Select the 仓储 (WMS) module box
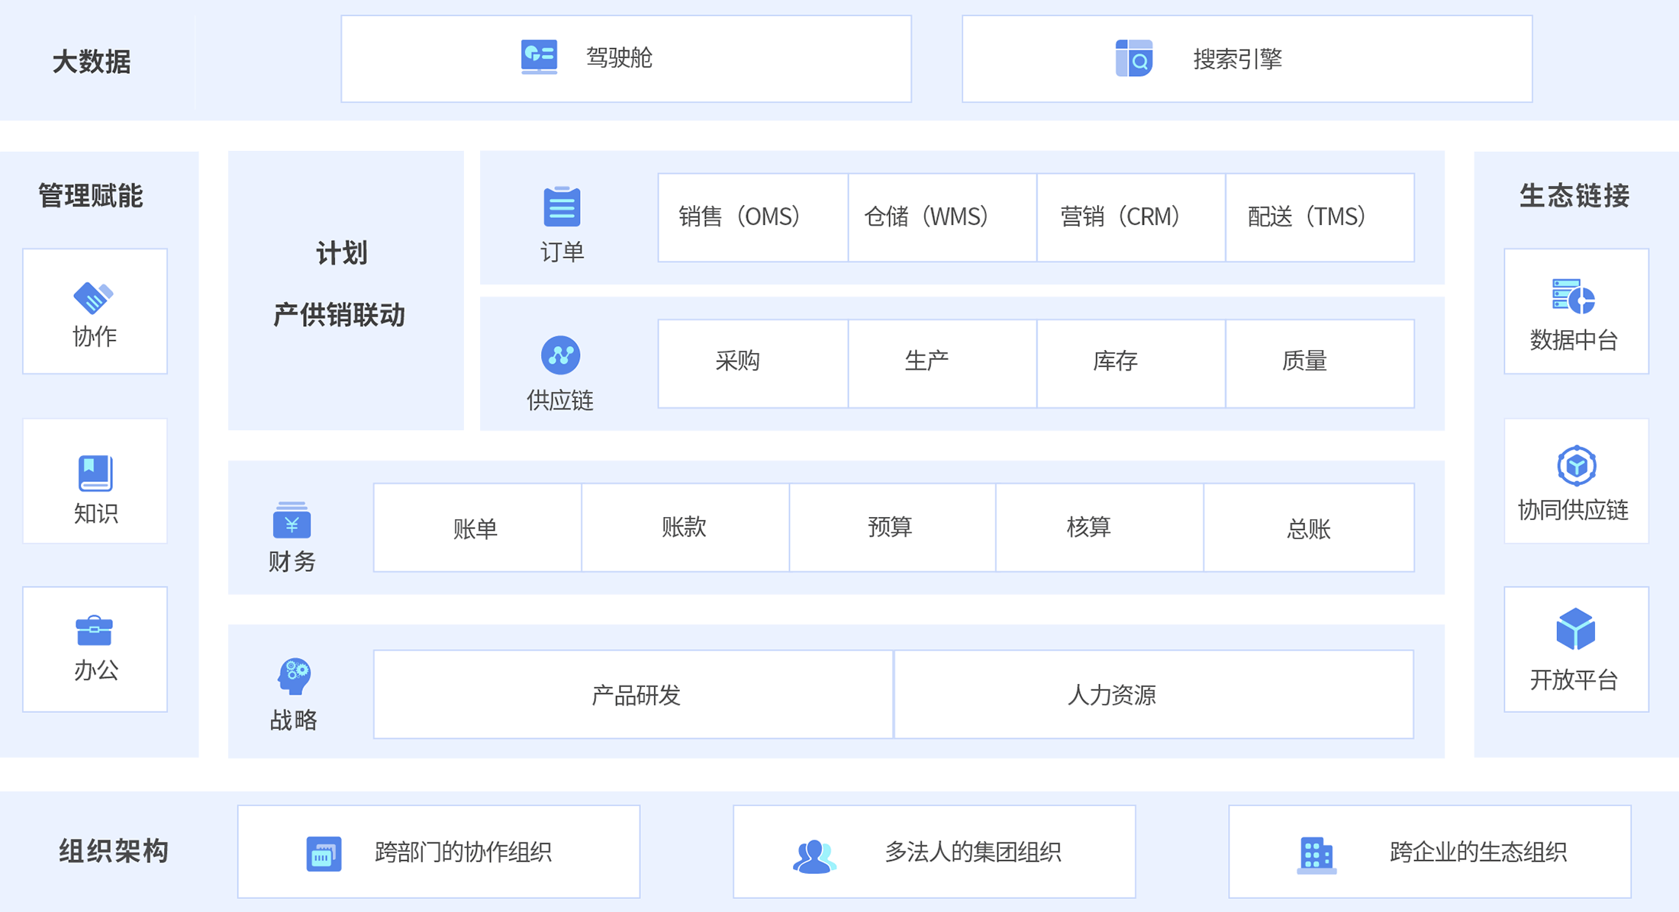Image resolution: width=1679 pixels, height=912 pixels. click(942, 217)
